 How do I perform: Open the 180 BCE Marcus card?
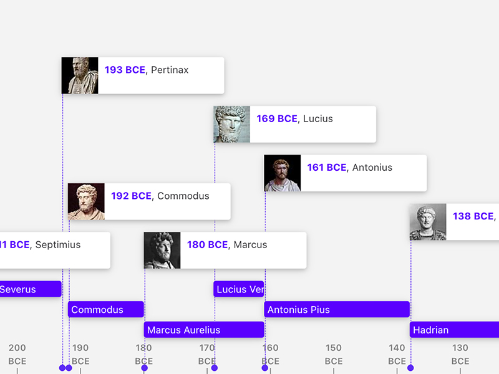tap(243, 250)
